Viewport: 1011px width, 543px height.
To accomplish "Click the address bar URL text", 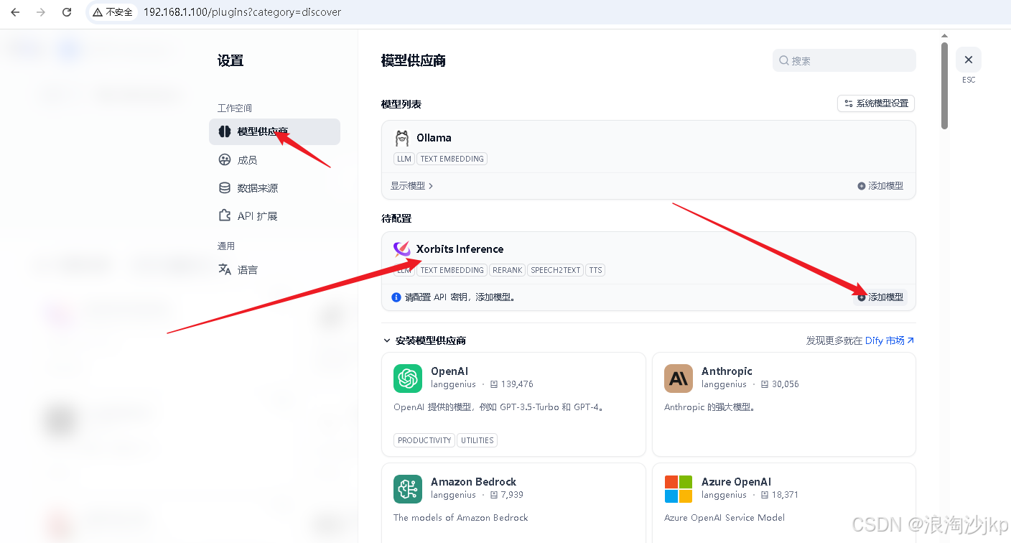I will [242, 12].
